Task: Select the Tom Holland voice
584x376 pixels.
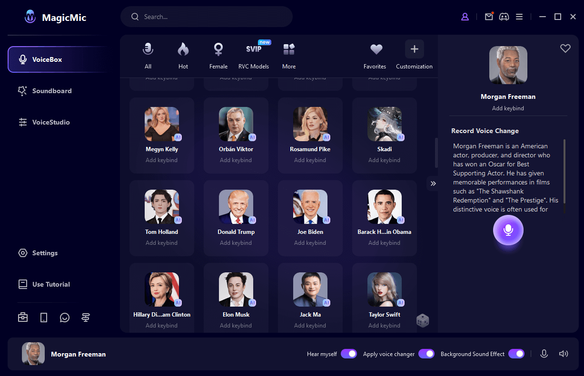Action: click(x=162, y=218)
